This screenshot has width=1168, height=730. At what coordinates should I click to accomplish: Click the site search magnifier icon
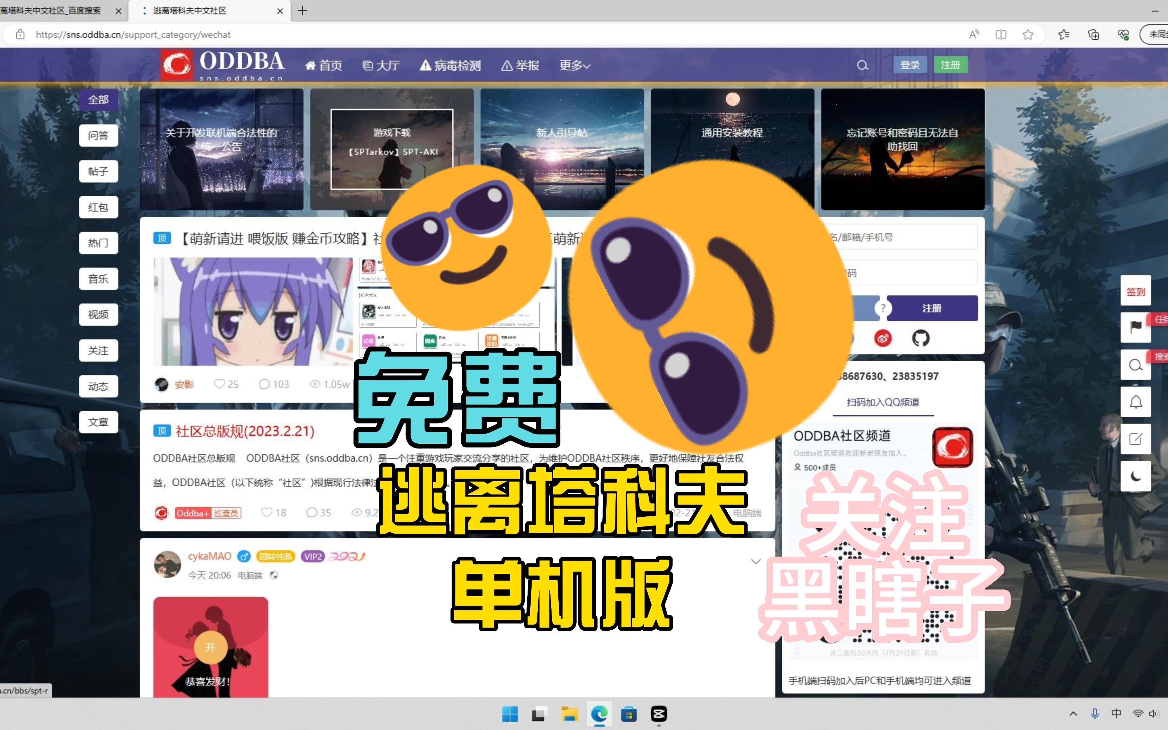click(862, 65)
